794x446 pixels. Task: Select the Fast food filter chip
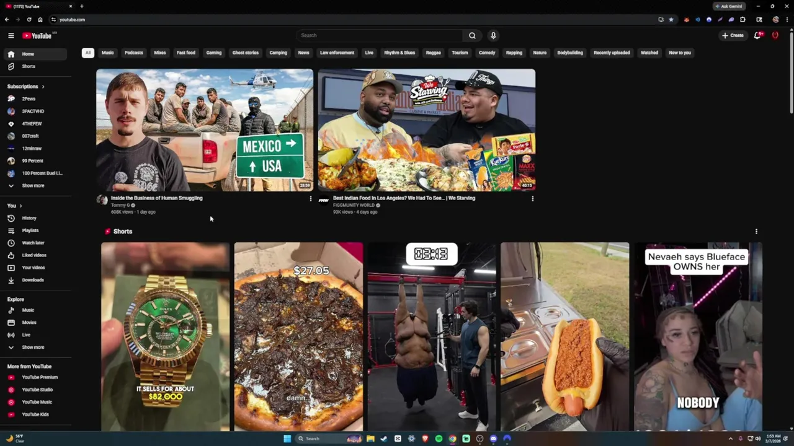point(186,53)
